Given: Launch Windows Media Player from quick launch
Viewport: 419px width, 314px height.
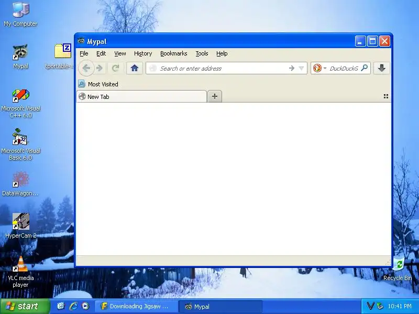Looking at the screenshot, I should 85,306.
